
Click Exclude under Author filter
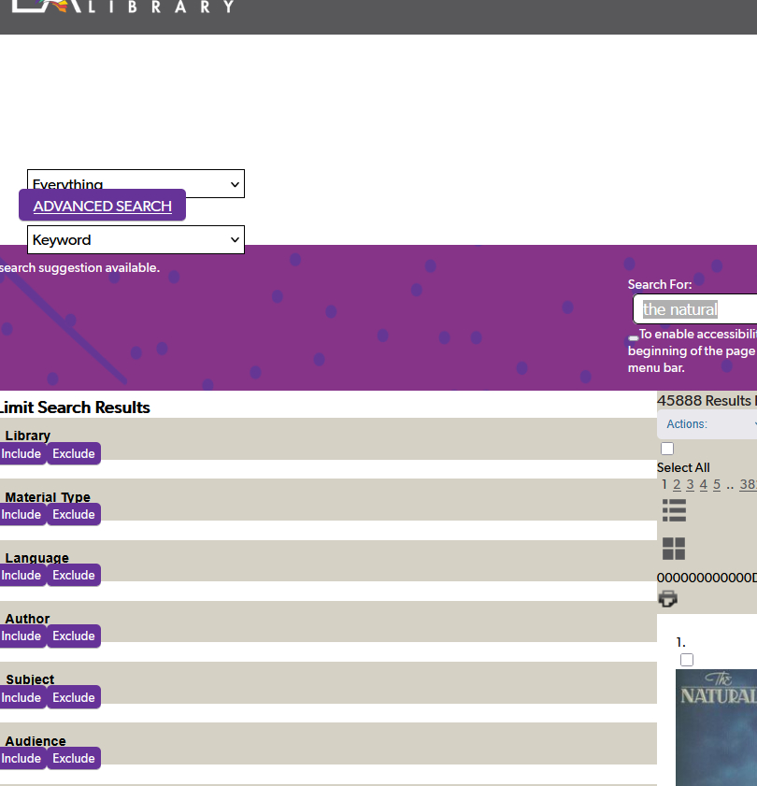(x=74, y=636)
